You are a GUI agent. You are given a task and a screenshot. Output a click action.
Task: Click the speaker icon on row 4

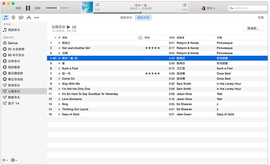point(55,58)
